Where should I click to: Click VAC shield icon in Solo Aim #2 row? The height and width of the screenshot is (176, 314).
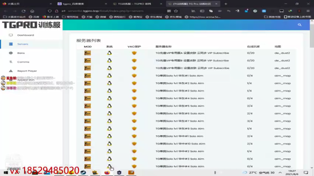pos(134,83)
